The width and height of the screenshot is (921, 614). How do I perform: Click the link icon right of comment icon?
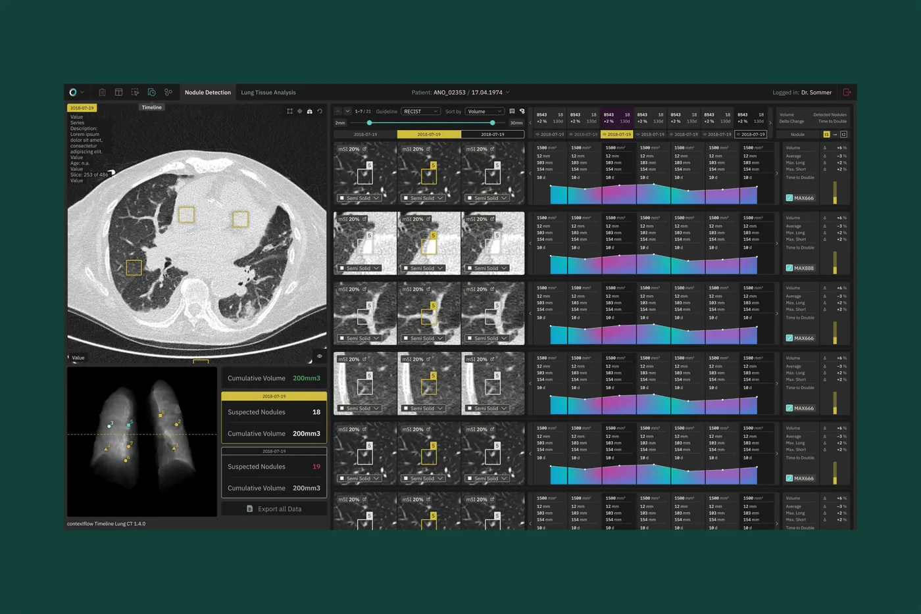coord(522,111)
